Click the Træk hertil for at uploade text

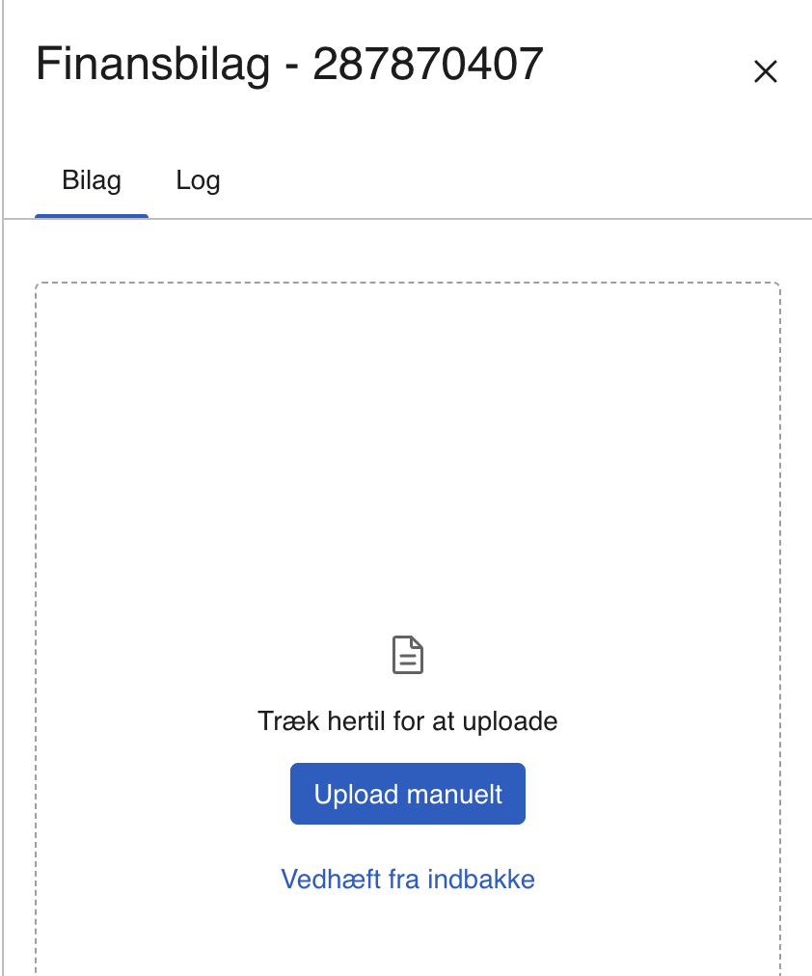(x=408, y=721)
